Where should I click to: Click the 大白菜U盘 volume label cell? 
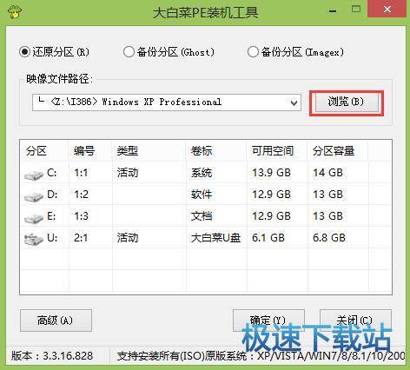coord(215,238)
